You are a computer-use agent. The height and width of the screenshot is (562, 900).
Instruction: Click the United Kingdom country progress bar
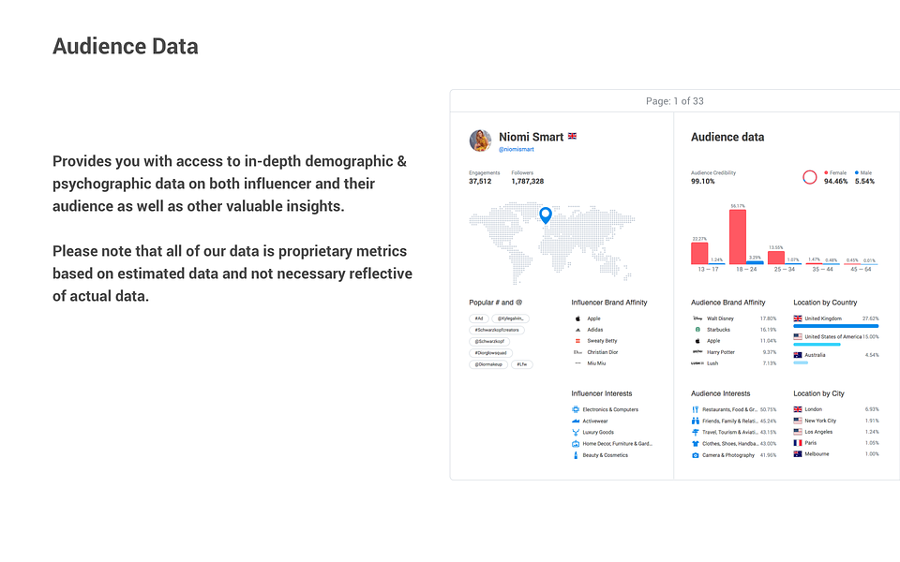[x=835, y=326]
